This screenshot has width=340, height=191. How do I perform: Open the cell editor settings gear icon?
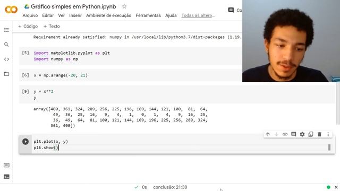pos(302,134)
